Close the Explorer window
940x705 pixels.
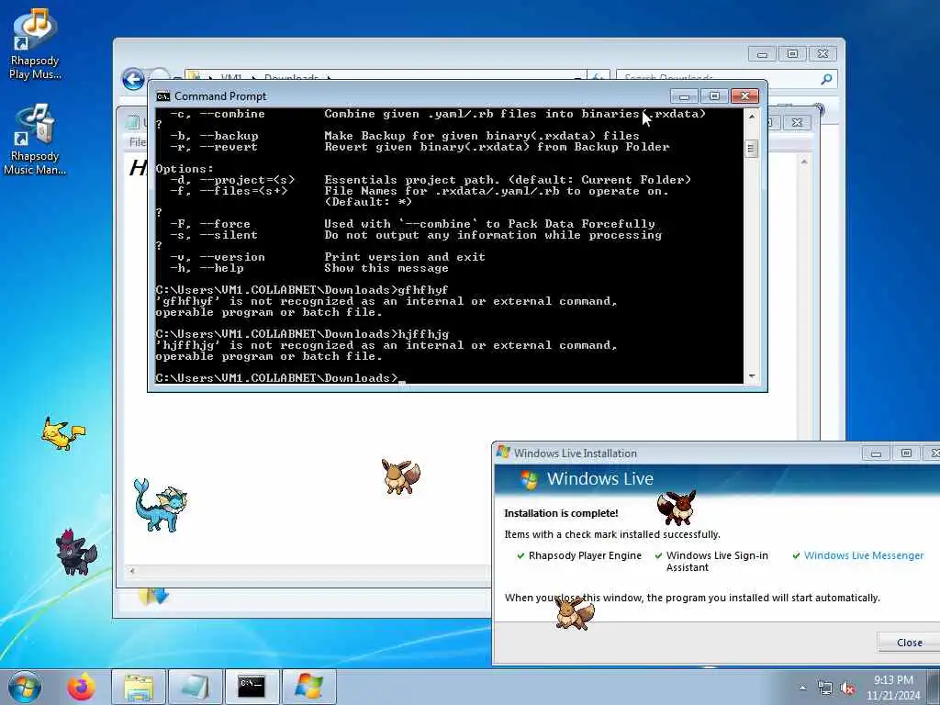[822, 54]
